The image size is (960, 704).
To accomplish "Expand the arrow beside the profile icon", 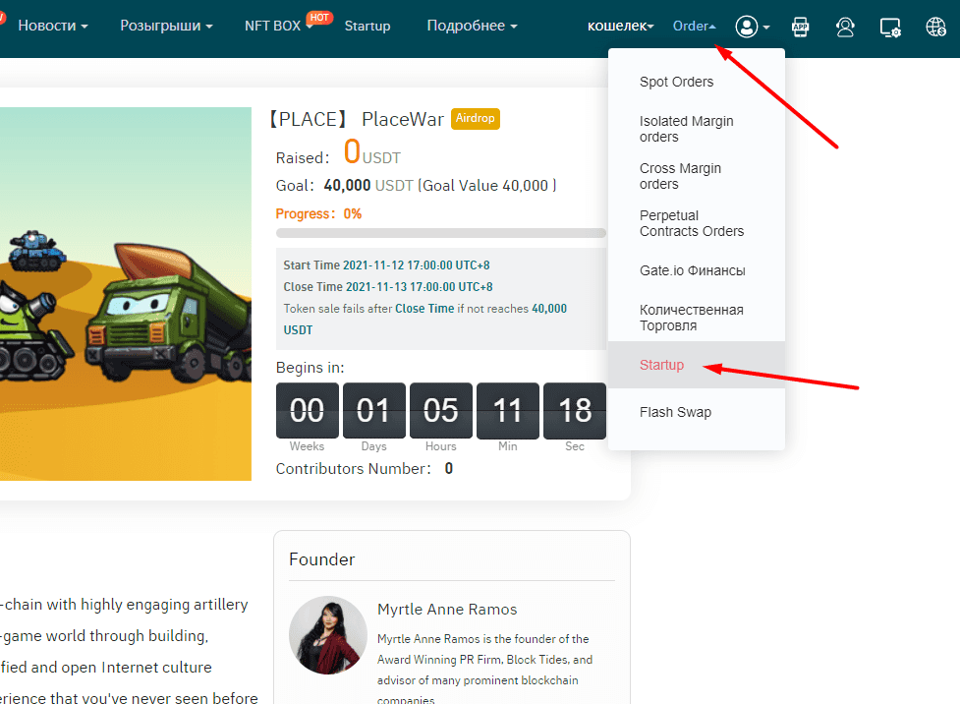I will (x=766, y=27).
